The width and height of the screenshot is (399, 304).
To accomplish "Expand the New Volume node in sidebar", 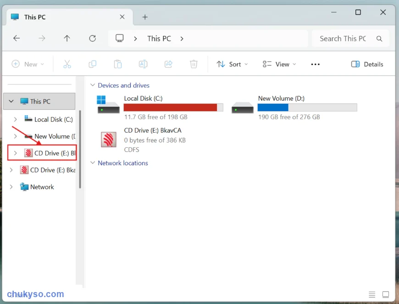I will tap(15, 136).
